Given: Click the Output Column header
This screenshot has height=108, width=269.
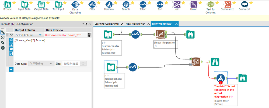Looking at the screenshot, I should [x=25, y=30].
